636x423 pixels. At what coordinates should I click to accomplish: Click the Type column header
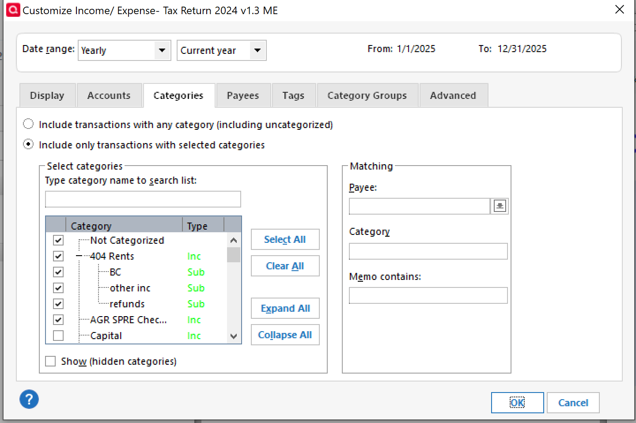pyautogui.click(x=203, y=225)
